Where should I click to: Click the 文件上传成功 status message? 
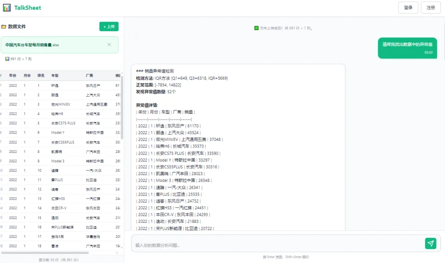(286, 28)
